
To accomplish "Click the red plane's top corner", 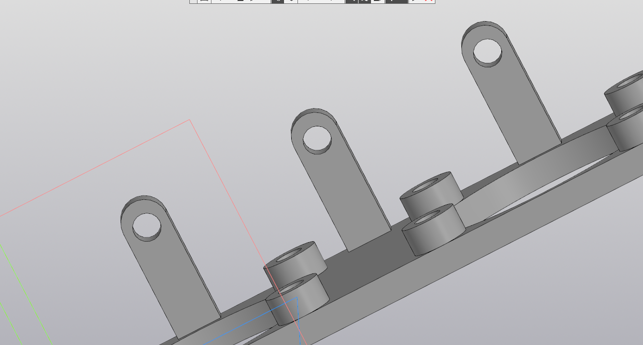I will click(x=190, y=120).
